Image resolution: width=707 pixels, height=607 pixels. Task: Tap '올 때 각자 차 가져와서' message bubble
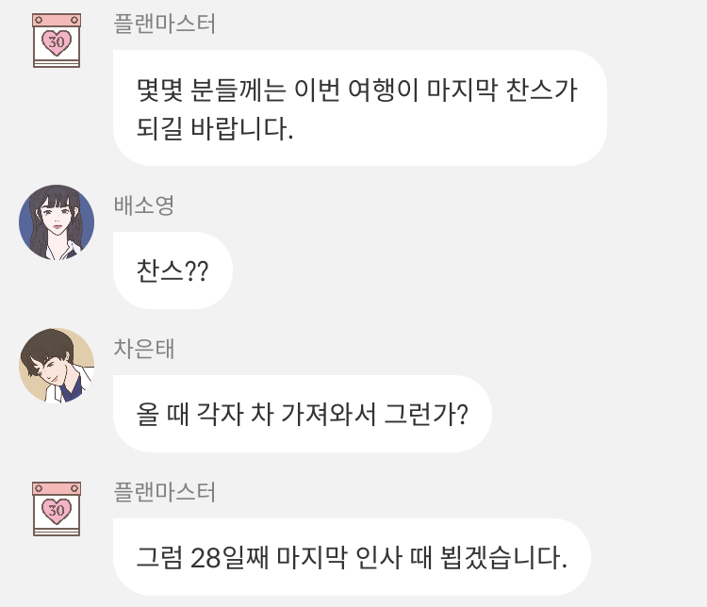tap(302, 414)
